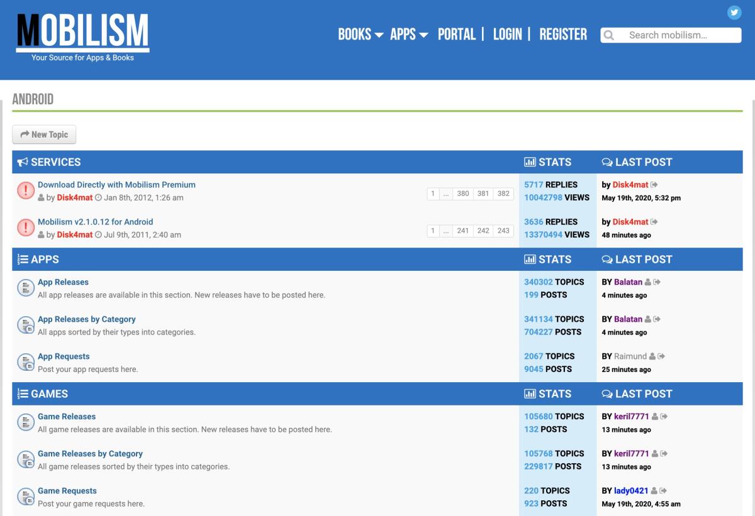This screenshot has width=755, height=516.
Task: Click the megaphone icon on the SERVICES header
Action: [22, 162]
